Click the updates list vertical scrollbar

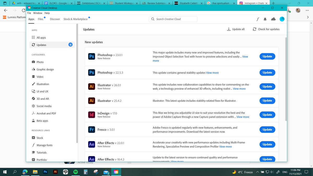(x=286, y=79)
